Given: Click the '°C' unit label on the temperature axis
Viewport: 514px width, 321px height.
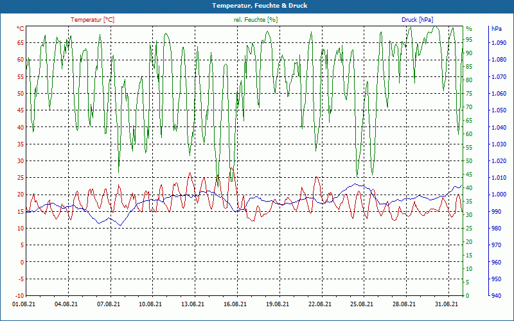Looking at the screenshot, I should click(x=21, y=28).
